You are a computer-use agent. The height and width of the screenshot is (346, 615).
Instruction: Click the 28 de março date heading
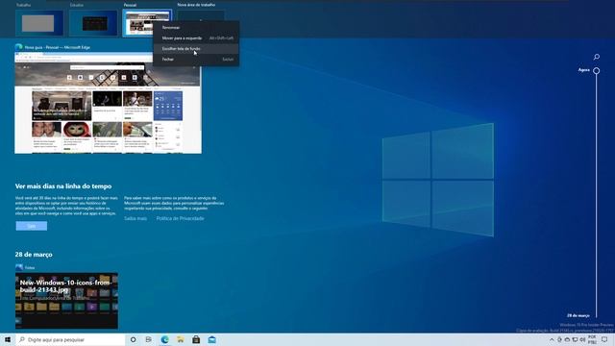(x=34, y=255)
